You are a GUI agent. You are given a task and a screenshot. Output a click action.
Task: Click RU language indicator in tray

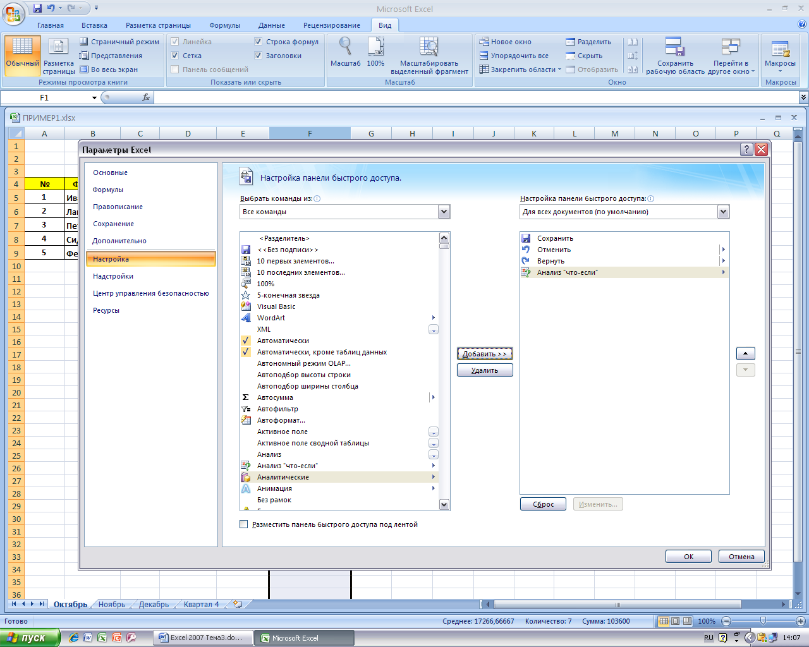709,638
